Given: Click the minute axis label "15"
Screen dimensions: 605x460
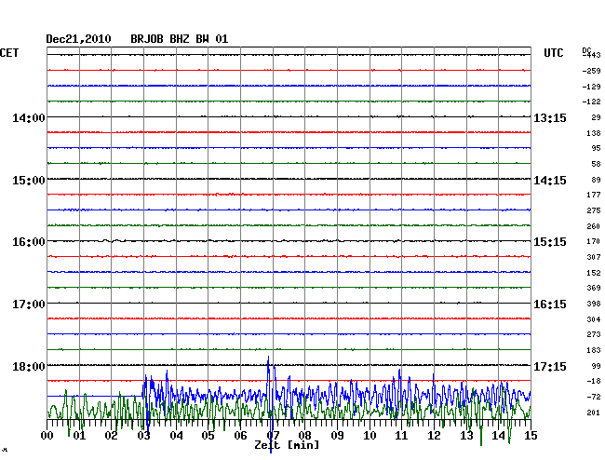Looking at the screenshot, I should (531, 436).
